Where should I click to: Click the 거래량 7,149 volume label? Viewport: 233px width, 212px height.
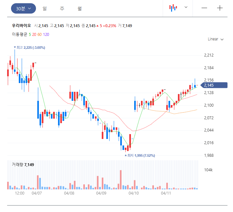(x=23, y=164)
